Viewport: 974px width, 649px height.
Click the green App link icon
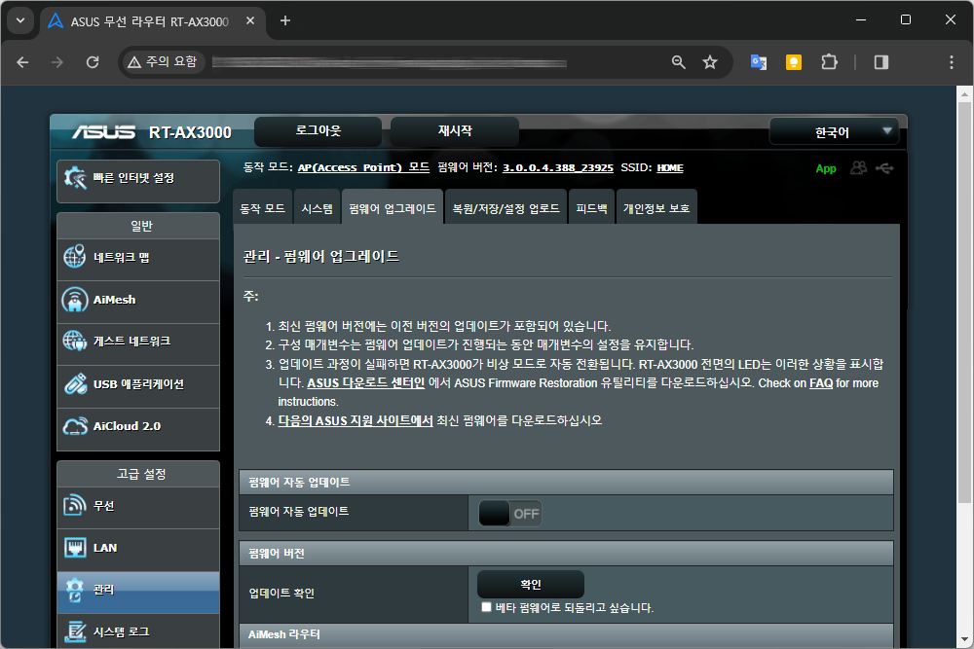[x=826, y=168]
